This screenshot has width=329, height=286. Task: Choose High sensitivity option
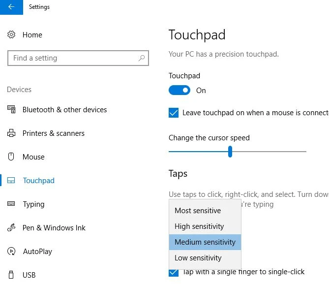pyautogui.click(x=199, y=226)
